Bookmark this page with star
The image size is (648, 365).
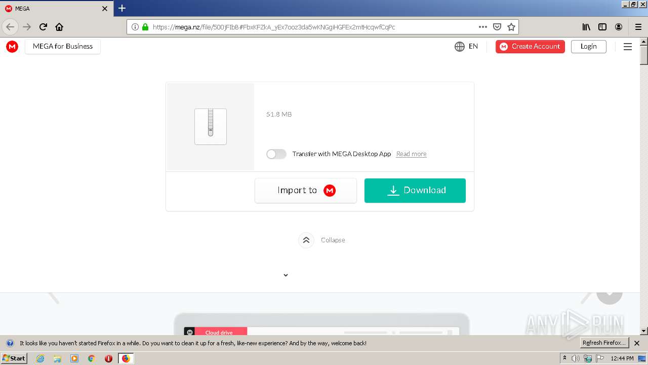511,27
